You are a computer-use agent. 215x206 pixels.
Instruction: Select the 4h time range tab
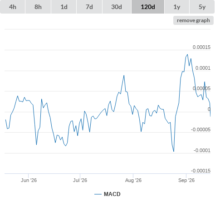tap(13, 7)
